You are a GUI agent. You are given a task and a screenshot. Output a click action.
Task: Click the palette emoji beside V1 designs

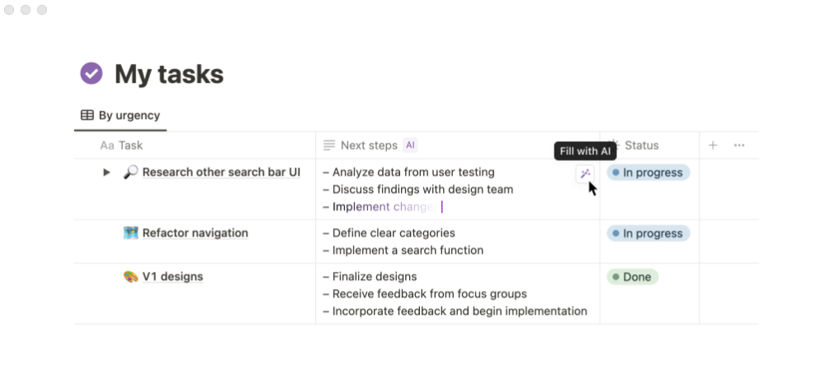[x=130, y=277]
